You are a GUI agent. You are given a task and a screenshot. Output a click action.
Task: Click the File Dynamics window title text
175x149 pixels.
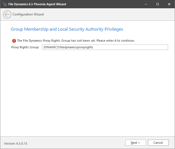click(37, 4)
